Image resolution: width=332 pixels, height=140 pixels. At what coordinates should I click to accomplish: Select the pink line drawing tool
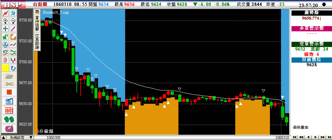pyautogui.click(x=13, y=28)
